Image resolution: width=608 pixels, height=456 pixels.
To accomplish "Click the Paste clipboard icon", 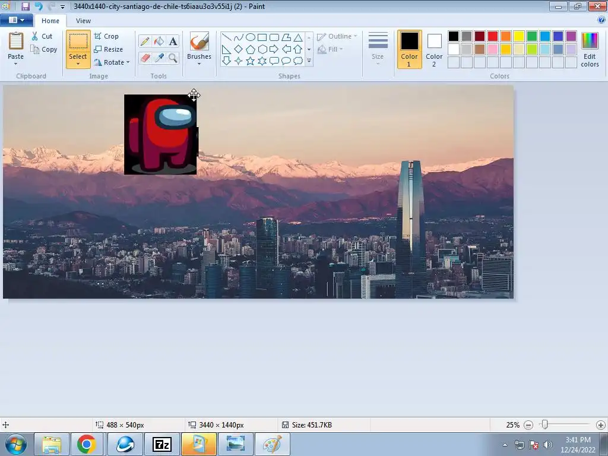I will click(16, 41).
